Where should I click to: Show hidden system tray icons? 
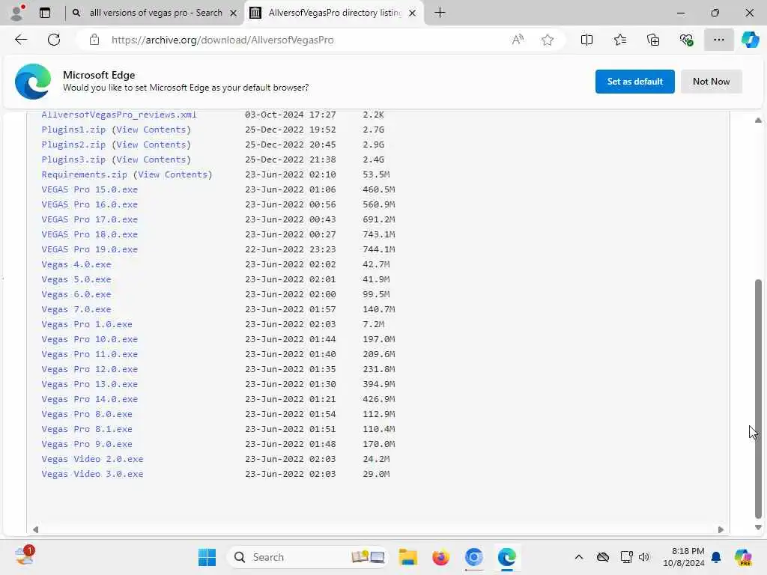(579, 557)
